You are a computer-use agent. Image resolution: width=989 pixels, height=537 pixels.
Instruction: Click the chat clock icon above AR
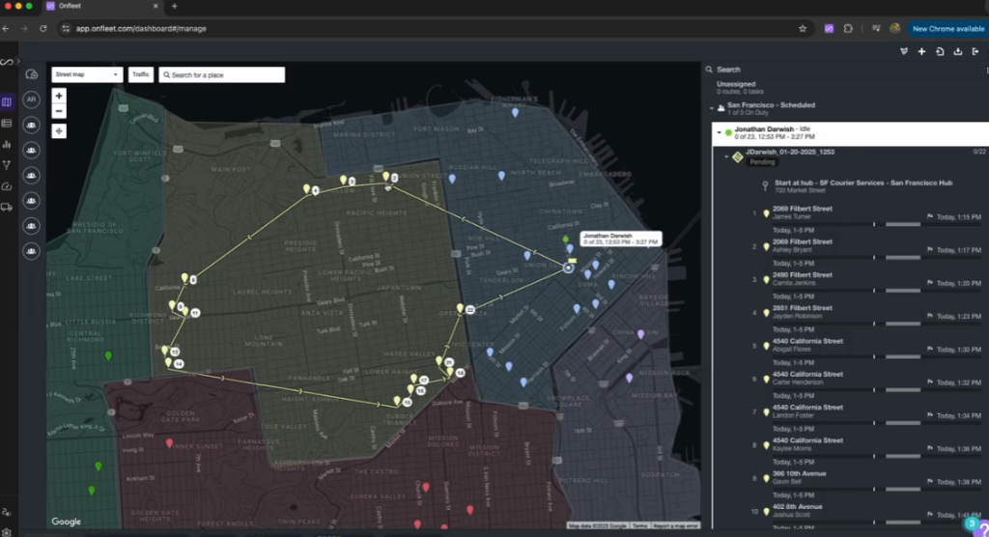coord(32,74)
